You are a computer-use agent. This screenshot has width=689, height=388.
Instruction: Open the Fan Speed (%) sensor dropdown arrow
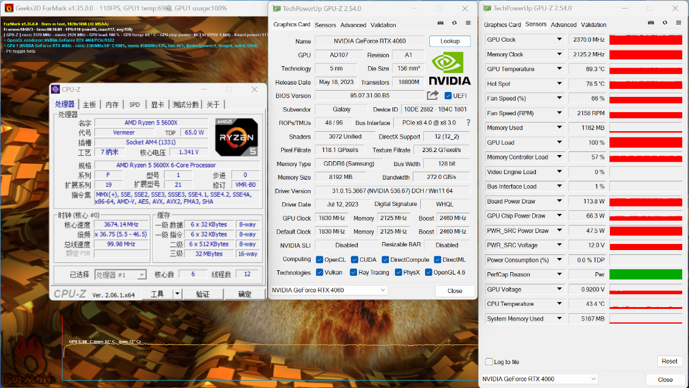[559, 98]
